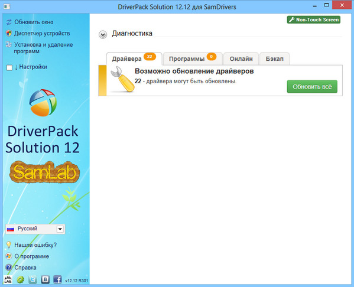Click the Windows icon next to О программе
This screenshot has width=354, height=287.
tap(9, 256)
